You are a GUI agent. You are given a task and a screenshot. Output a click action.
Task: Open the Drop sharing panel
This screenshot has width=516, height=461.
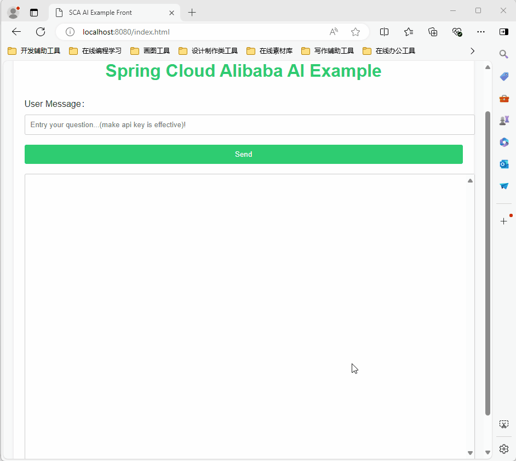pyautogui.click(x=504, y=186)
